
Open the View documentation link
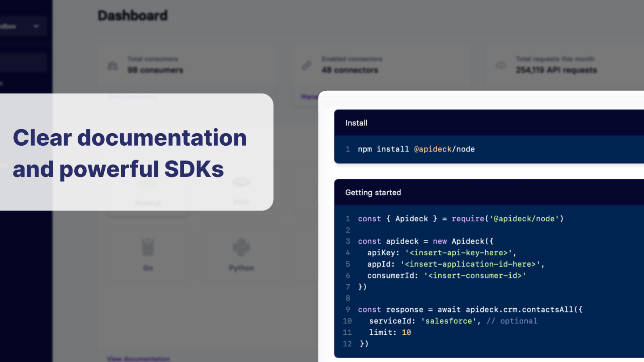138,358
